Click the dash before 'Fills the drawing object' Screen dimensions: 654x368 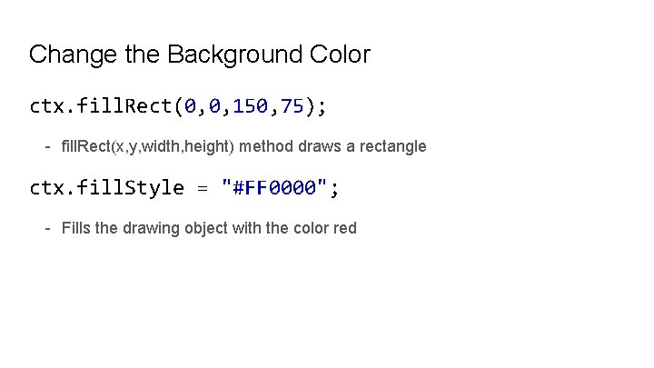coord(47,228)
